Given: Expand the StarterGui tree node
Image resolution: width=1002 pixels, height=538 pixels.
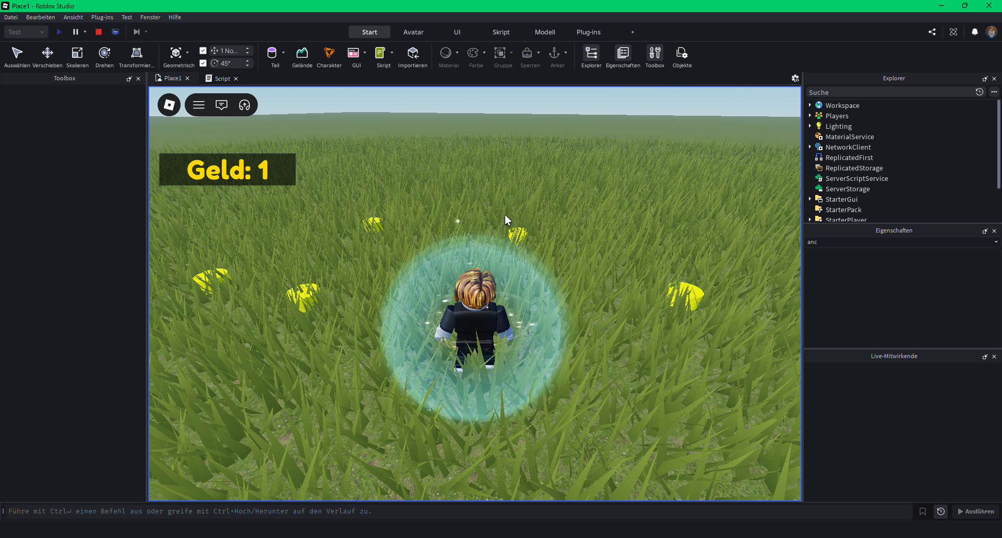Looking at the screenshot, I should coord(810,199).
